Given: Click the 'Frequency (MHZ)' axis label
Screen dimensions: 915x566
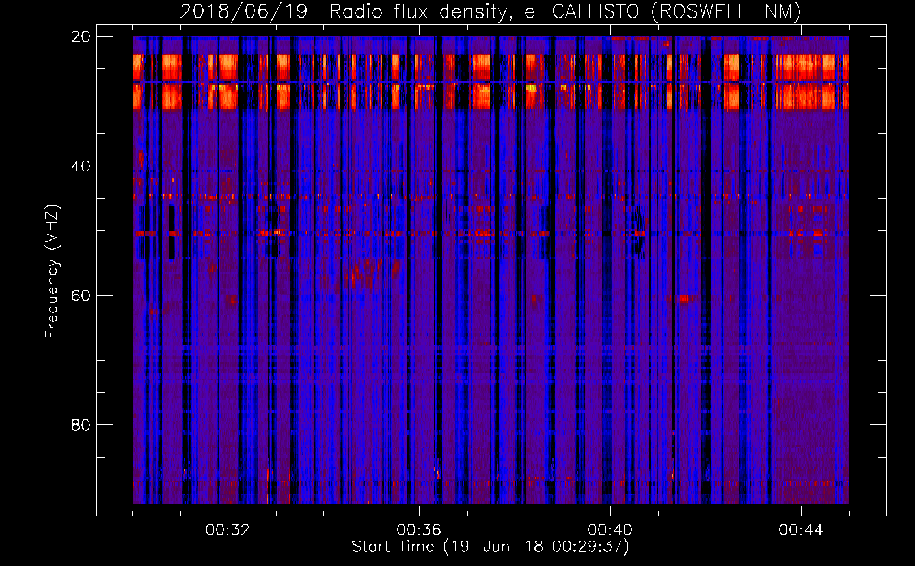Looking at the screenshot, I should click(52, 272).
